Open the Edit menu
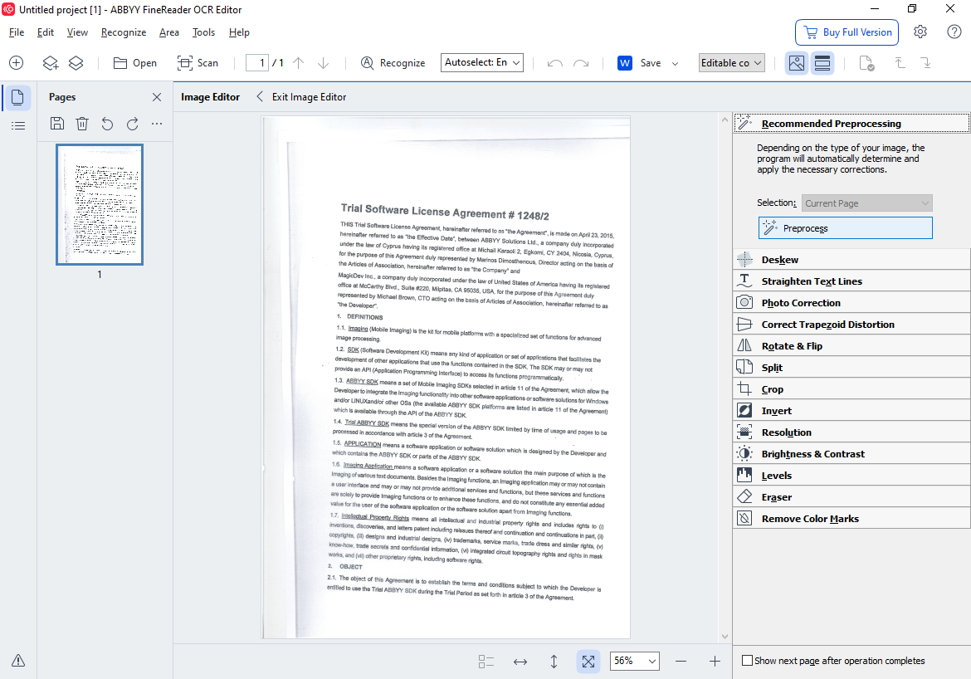The image size is (971, 679). point(45,32)
